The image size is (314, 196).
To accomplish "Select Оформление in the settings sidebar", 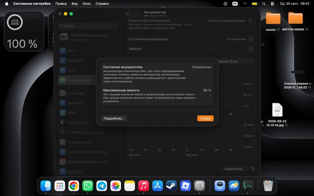I will pos(88,123).
